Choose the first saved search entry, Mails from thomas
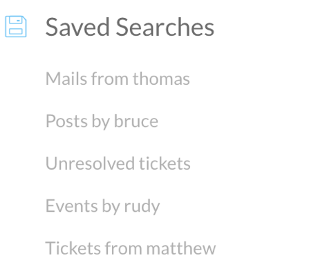The height and width of the screenshot is (269, 318). point(118,79)
